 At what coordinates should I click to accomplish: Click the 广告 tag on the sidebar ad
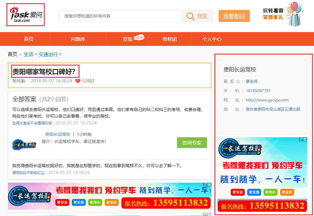click(303, 139)
